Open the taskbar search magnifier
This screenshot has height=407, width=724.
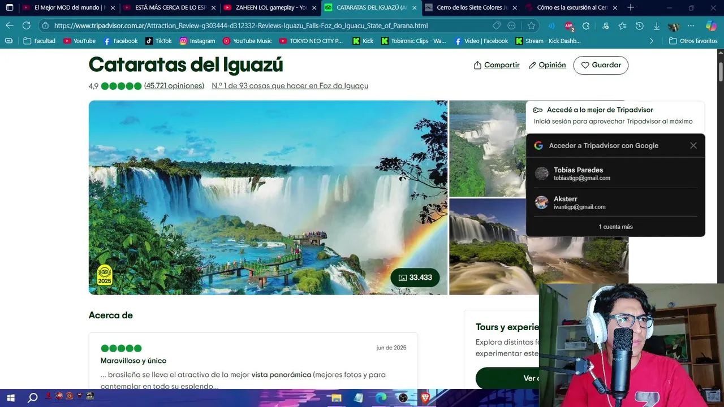(33, 398)
